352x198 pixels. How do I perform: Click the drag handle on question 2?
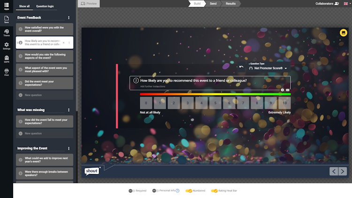17,43
